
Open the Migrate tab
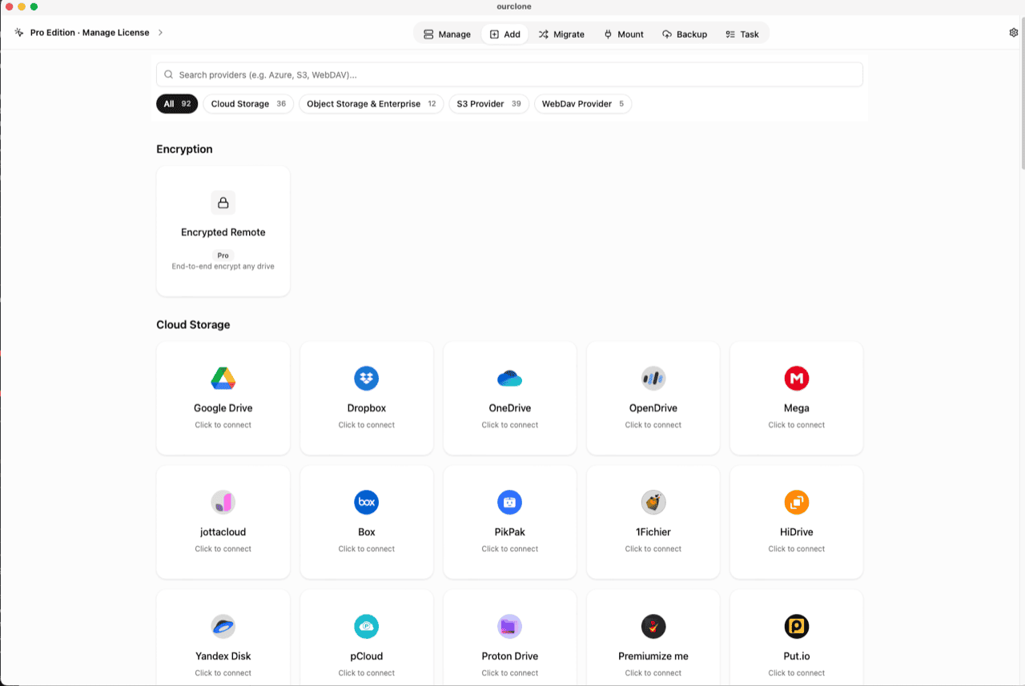point(561,34)
